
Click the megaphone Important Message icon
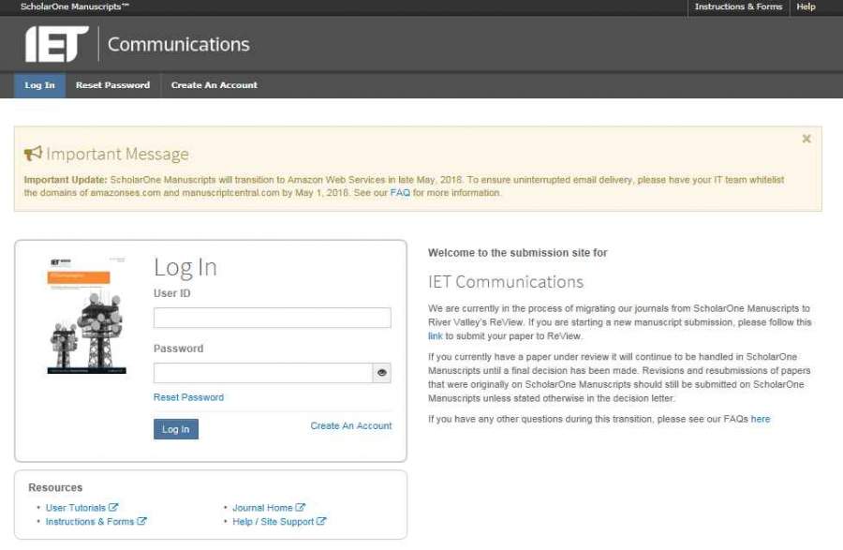click(x=33, y=154)
